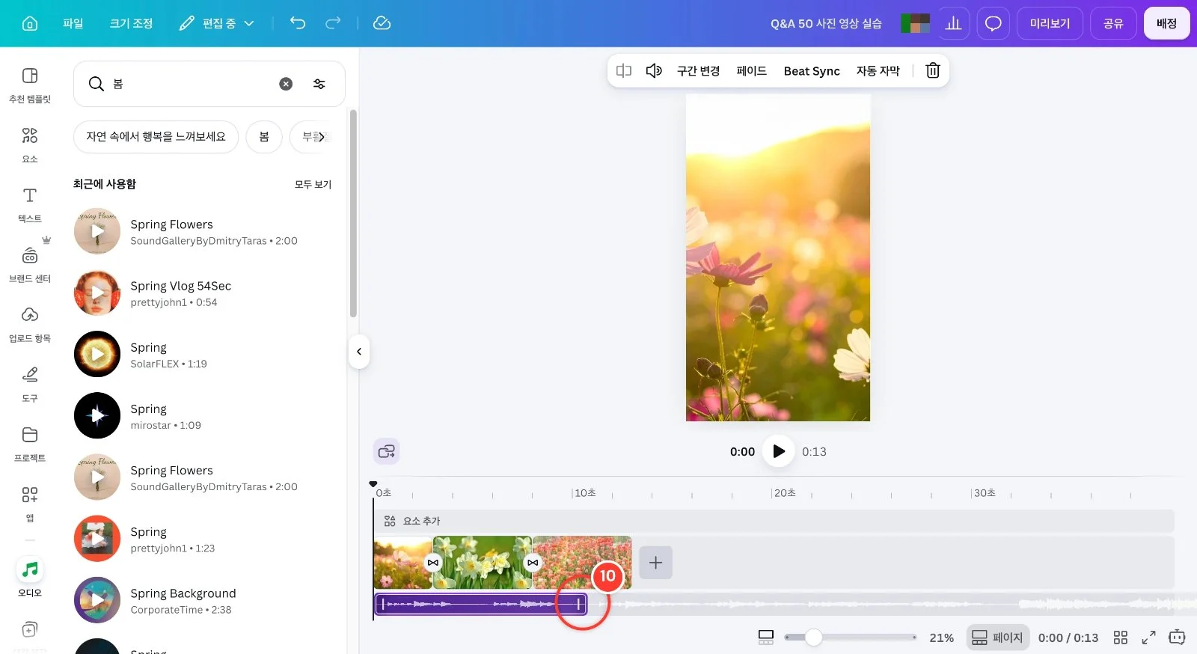
Task: Open the comments speech bubble
Action: click(x=993, y=23)
